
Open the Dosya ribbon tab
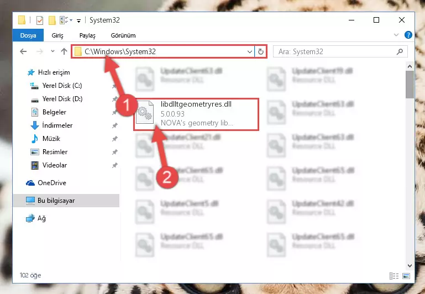pyautogui.click(x=28, y=35)
